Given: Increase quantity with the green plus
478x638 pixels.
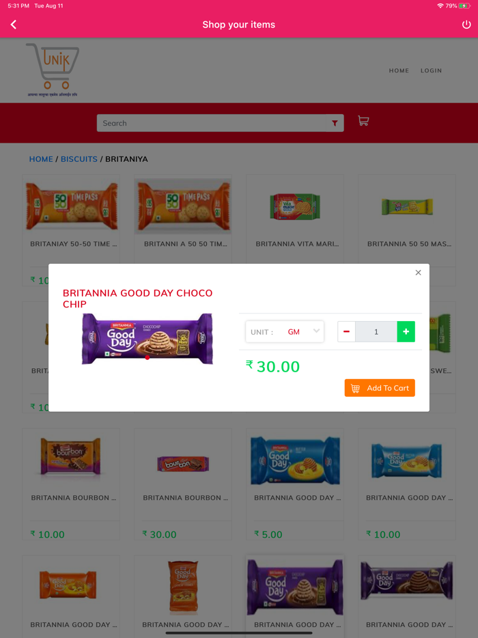Looking at the screenshot, I should (406, 331).
